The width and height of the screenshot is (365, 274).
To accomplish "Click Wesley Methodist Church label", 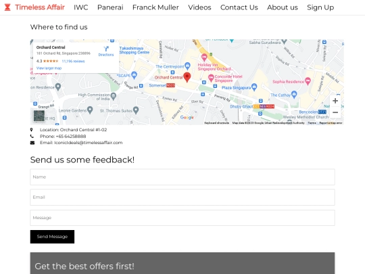I will pyautogui.click(x=306, y=117).
